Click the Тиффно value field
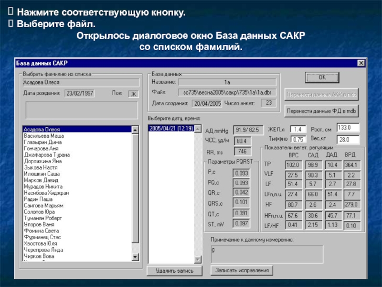382x287 pixels. (x=298, y=140)
